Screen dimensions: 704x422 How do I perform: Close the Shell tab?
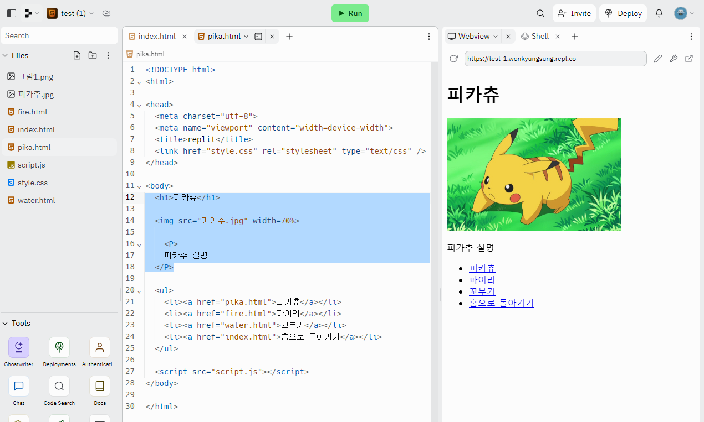click(558, 37)
